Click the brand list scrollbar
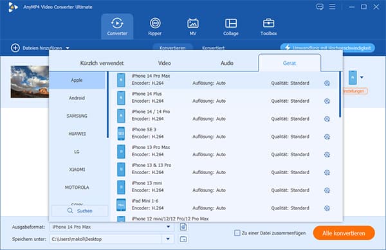This screenshot has width=386, height=250. [107, 105]
